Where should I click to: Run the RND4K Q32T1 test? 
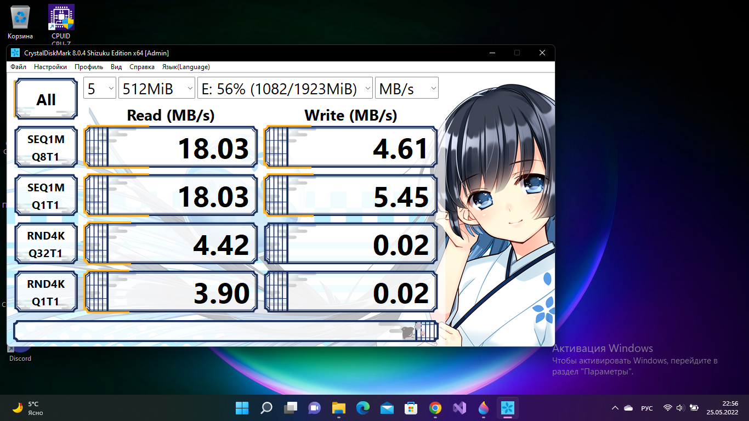(x=46, y=244)
